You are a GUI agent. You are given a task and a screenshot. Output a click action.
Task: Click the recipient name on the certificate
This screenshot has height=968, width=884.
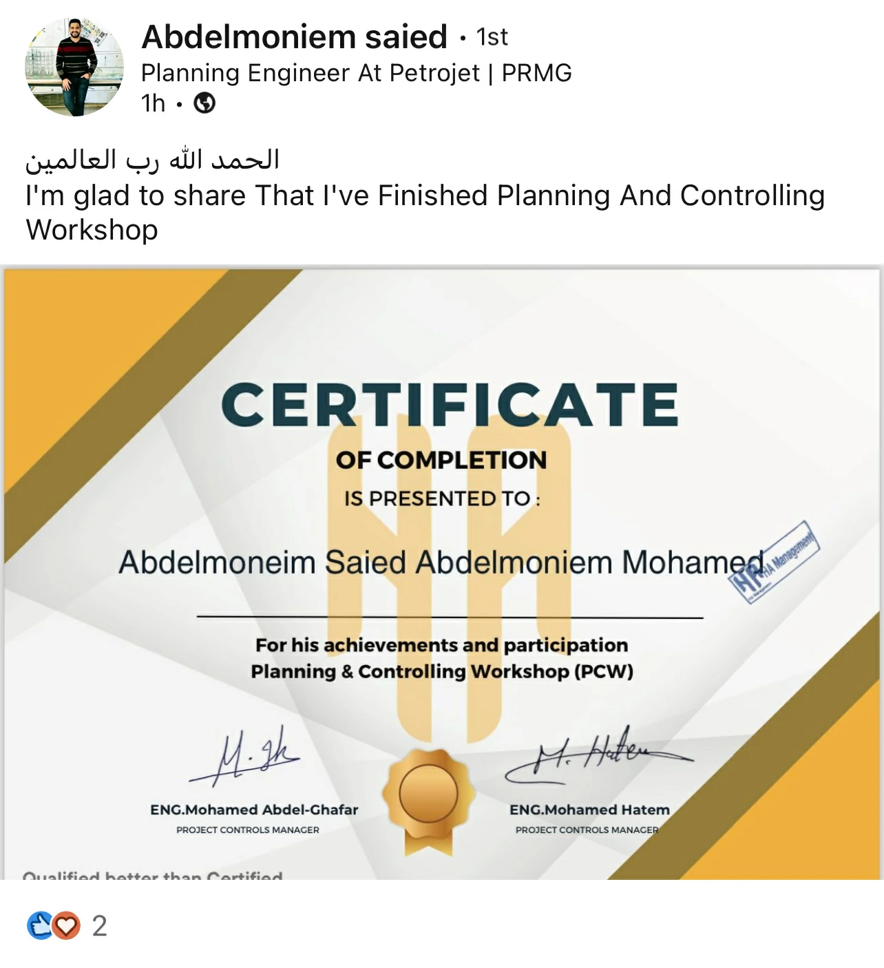coord(441,562)
